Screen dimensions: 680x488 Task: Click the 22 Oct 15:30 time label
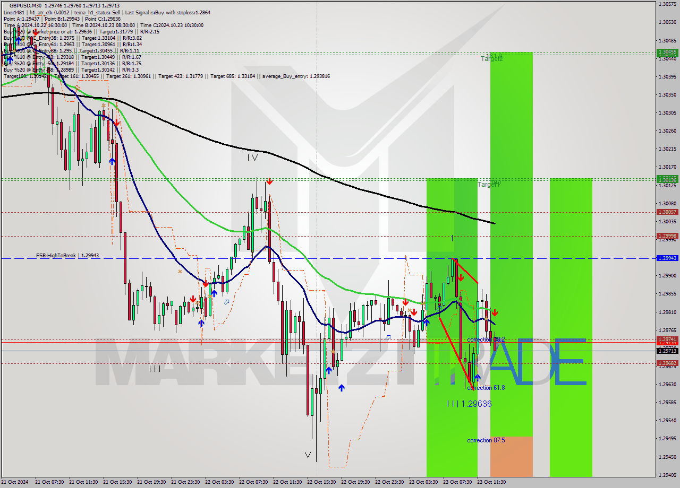pos(321,482)
